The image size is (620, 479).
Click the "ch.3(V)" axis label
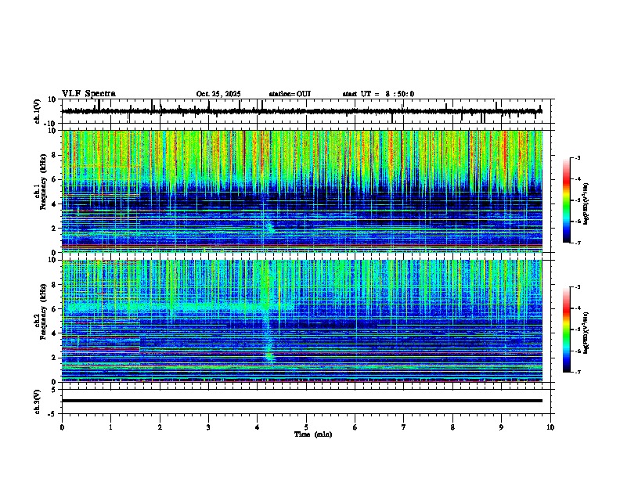click(38, 402)
